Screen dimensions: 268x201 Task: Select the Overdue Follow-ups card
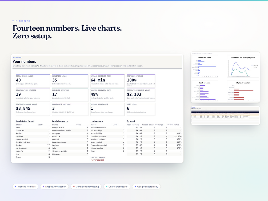(x=107, y=109)
